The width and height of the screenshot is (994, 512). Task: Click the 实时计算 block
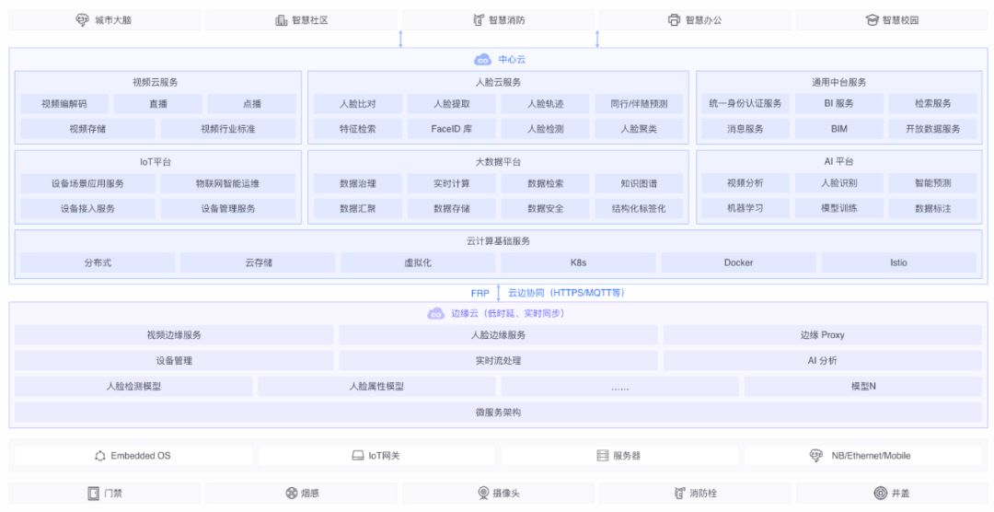point(452,183)
